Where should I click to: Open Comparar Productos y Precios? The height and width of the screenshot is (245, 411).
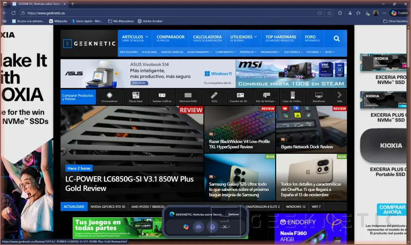[x=78, y=97]
